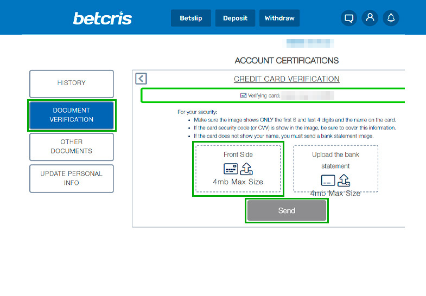
Task: Open the History section
Action: pos(72,84)
